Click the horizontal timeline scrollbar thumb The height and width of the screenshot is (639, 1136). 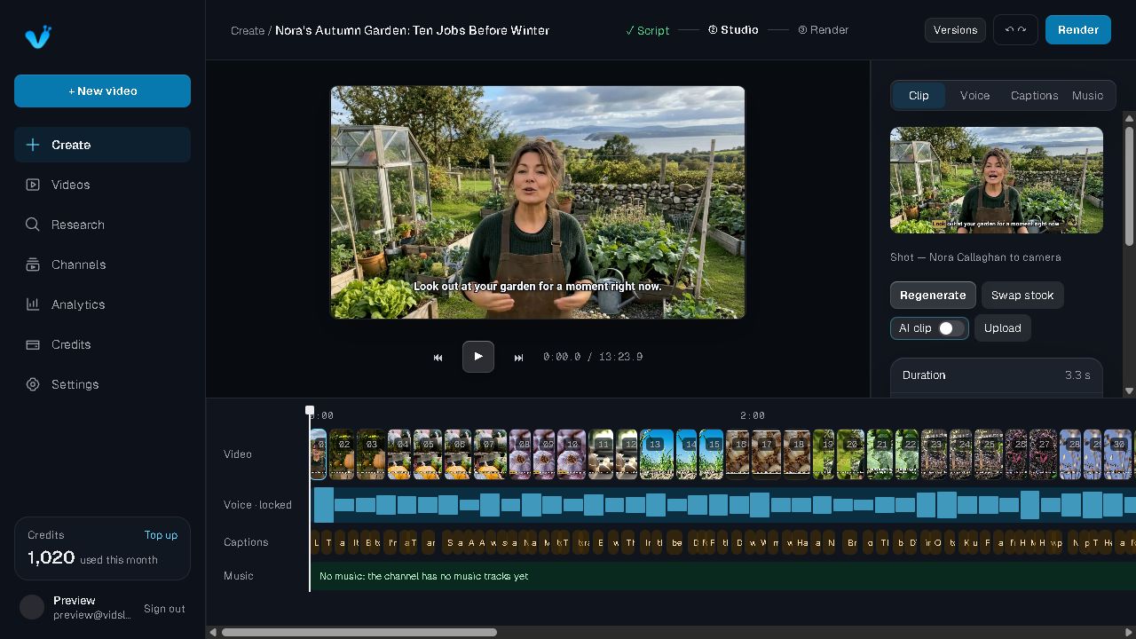(359, 632)
